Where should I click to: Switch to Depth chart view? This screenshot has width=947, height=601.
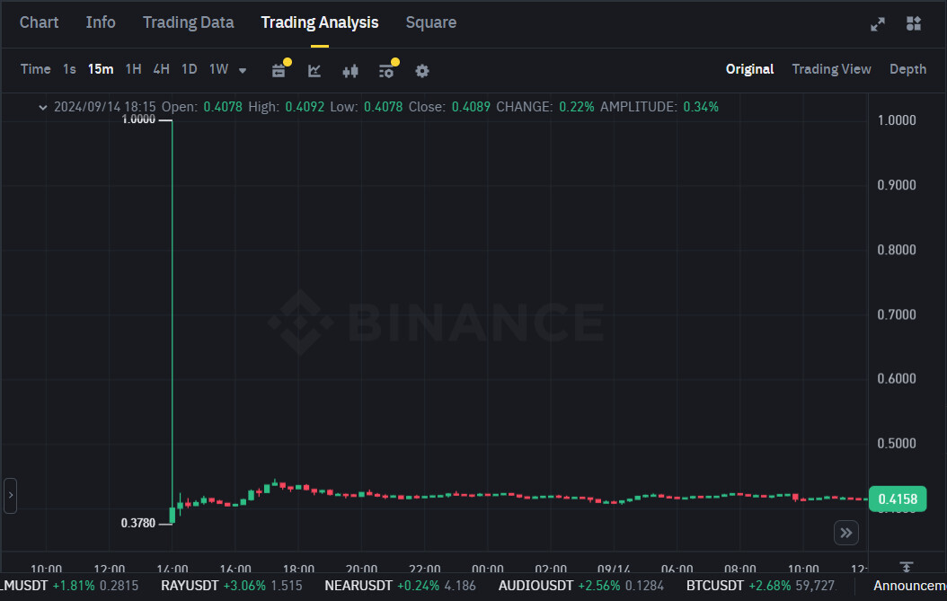[x=907, y=69]
